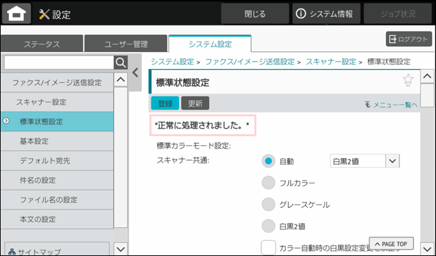The image size is (436, 256).
Task: Click the sidebar scroll up arrow
Action: [121, 79]
